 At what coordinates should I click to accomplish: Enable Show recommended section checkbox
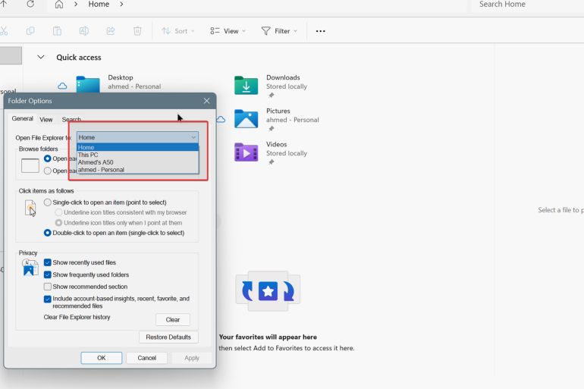(x=48, y=287)
